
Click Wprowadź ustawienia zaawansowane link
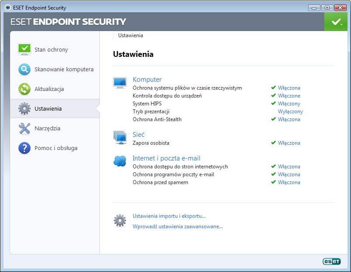click(178, 227)
